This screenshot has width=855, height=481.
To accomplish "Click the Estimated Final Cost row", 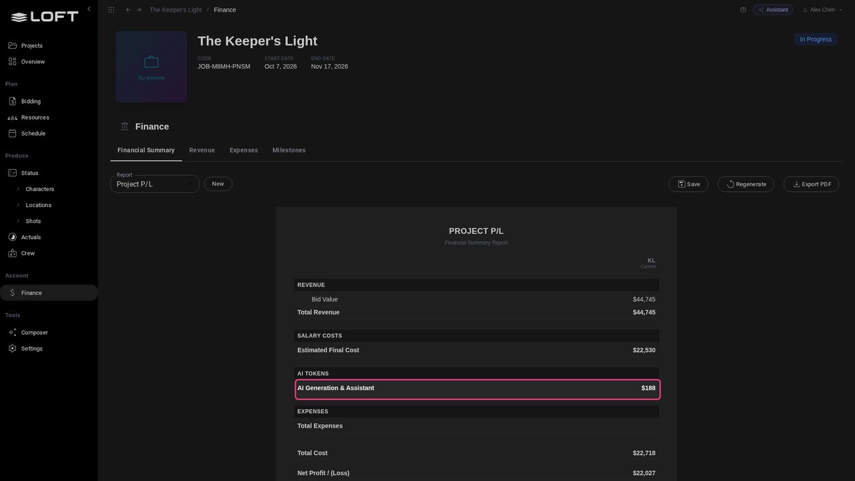I will 476,350.
